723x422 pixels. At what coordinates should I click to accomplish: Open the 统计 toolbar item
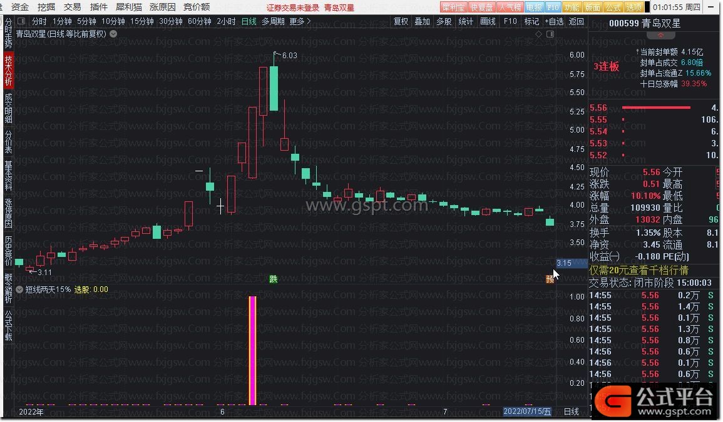[x=466, y=21]
